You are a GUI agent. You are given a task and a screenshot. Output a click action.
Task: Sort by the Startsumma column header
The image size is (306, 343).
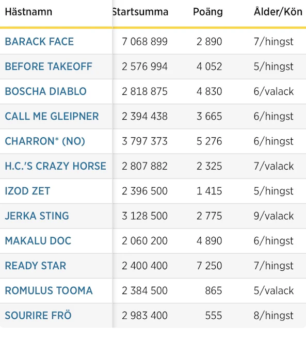pos(140,12)
